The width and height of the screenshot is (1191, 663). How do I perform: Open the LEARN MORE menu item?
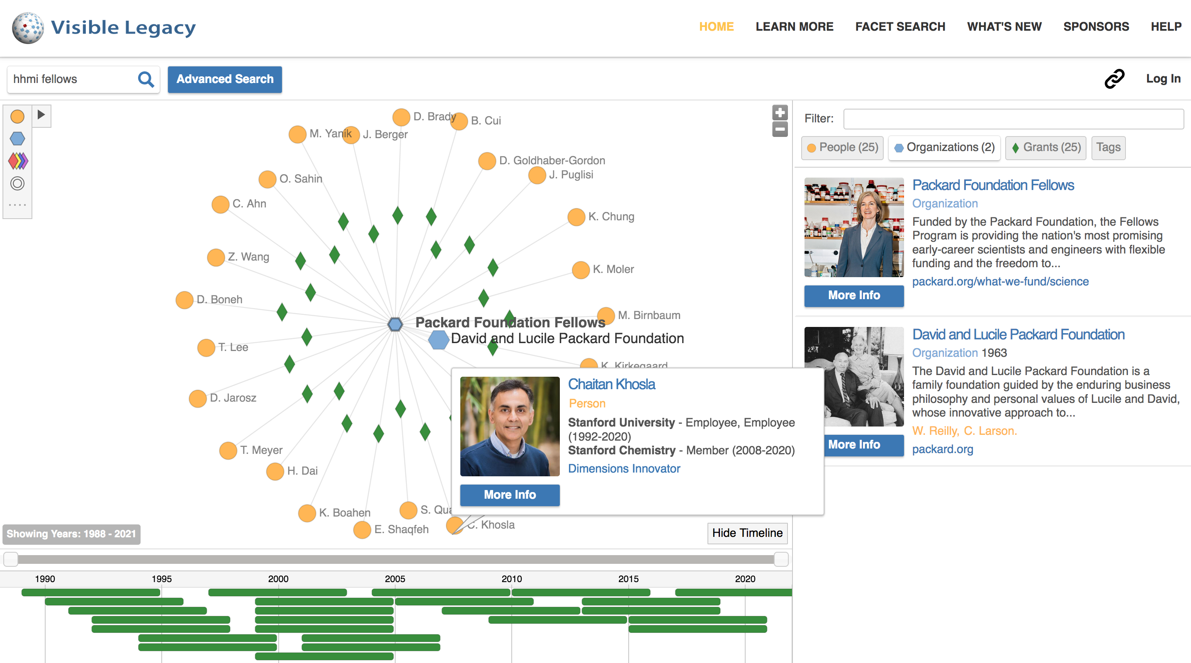(x=794, y=27)
